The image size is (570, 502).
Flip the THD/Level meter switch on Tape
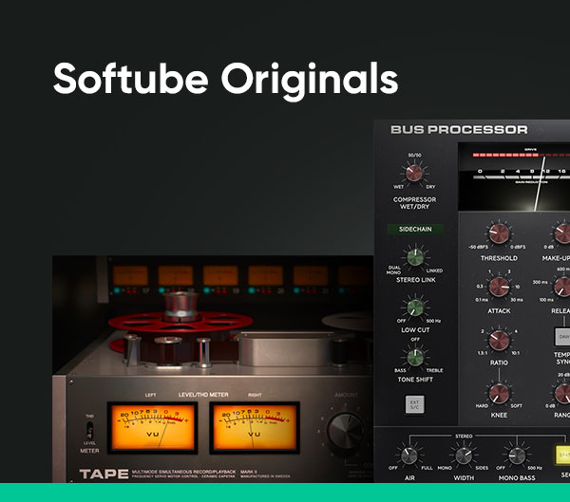[x=89, y=430]
